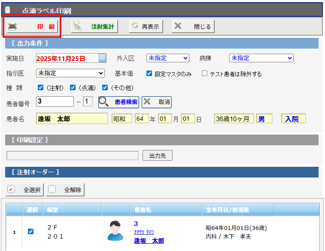Open patient link 逢坂 太郎 in the list
325x251 pixels.
[149, 241]
